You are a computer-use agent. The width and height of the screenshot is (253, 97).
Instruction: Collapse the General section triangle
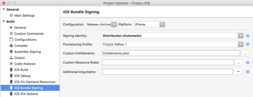tap(4, 9)
